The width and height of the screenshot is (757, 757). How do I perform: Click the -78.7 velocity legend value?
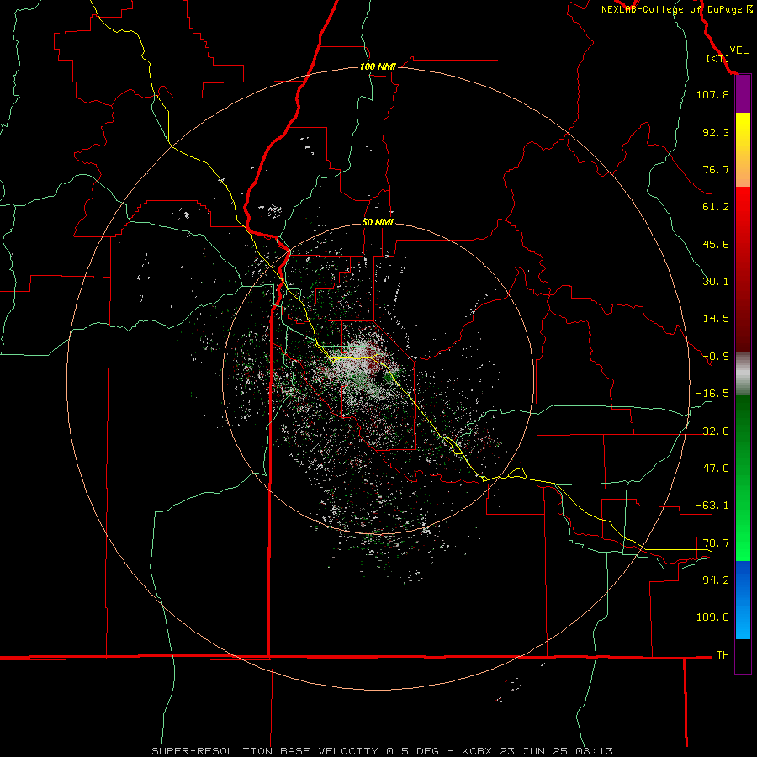click(x=712, y=543)
